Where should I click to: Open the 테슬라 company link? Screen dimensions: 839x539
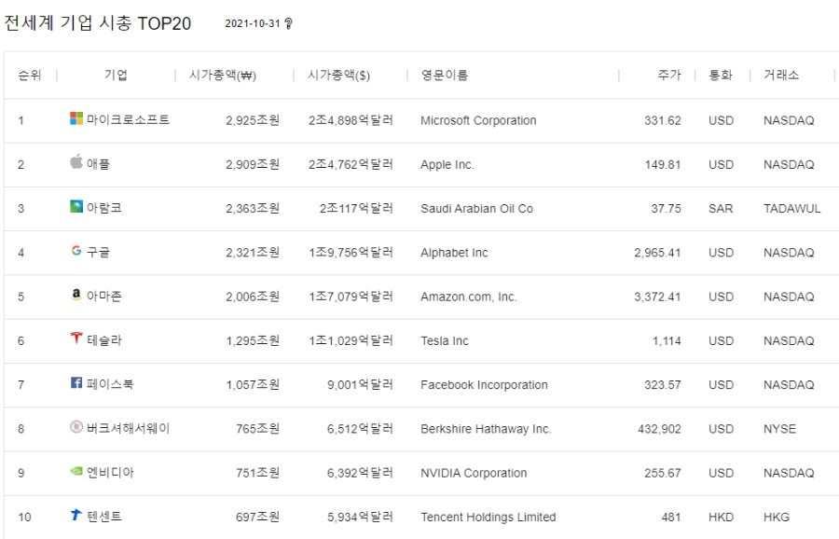(104, 339)
